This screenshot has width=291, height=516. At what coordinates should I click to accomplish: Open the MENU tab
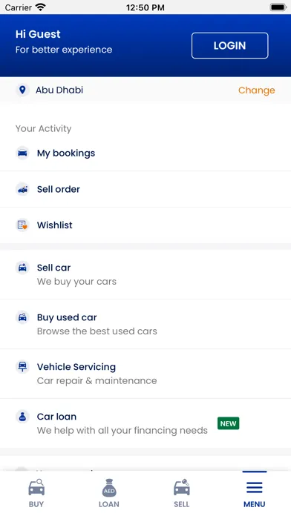tap(255, 493)
